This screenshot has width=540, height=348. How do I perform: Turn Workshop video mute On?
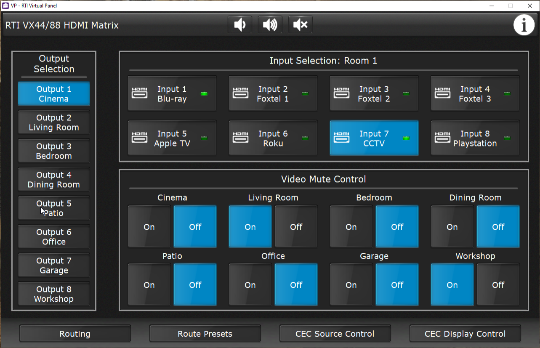pos(452,285)
